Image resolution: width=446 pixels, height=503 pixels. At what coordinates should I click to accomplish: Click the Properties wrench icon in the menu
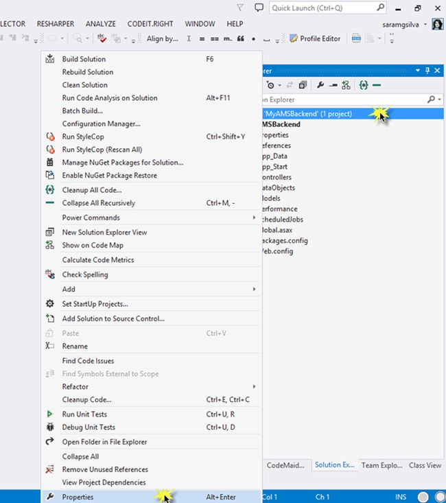click(x=49, y=497)
